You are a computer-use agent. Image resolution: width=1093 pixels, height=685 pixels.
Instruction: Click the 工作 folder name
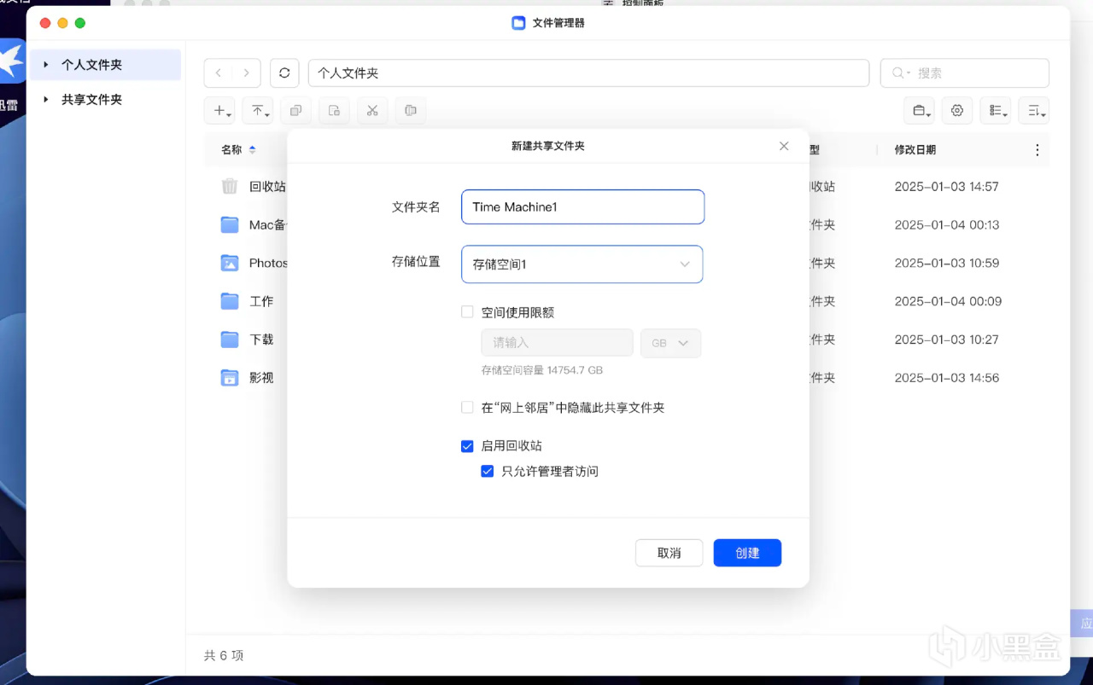coord(261,302)
